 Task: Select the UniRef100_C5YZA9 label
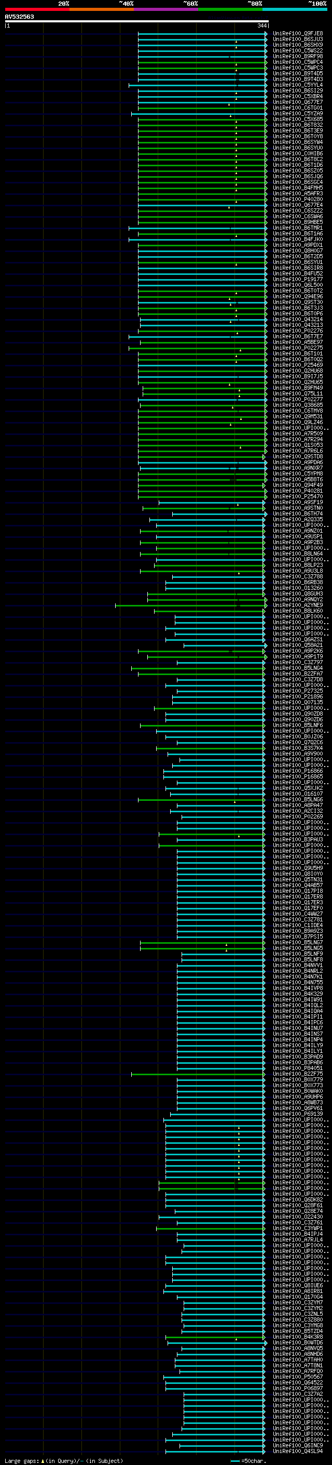[298, 113]
